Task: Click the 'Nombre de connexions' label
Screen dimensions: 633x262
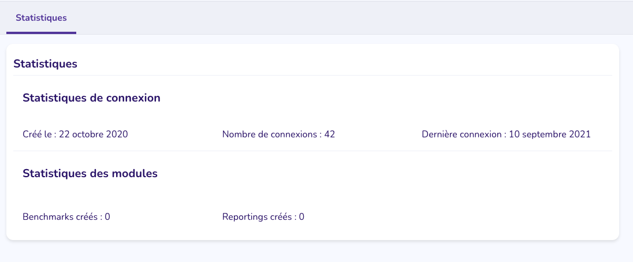Action: [269, 134]
